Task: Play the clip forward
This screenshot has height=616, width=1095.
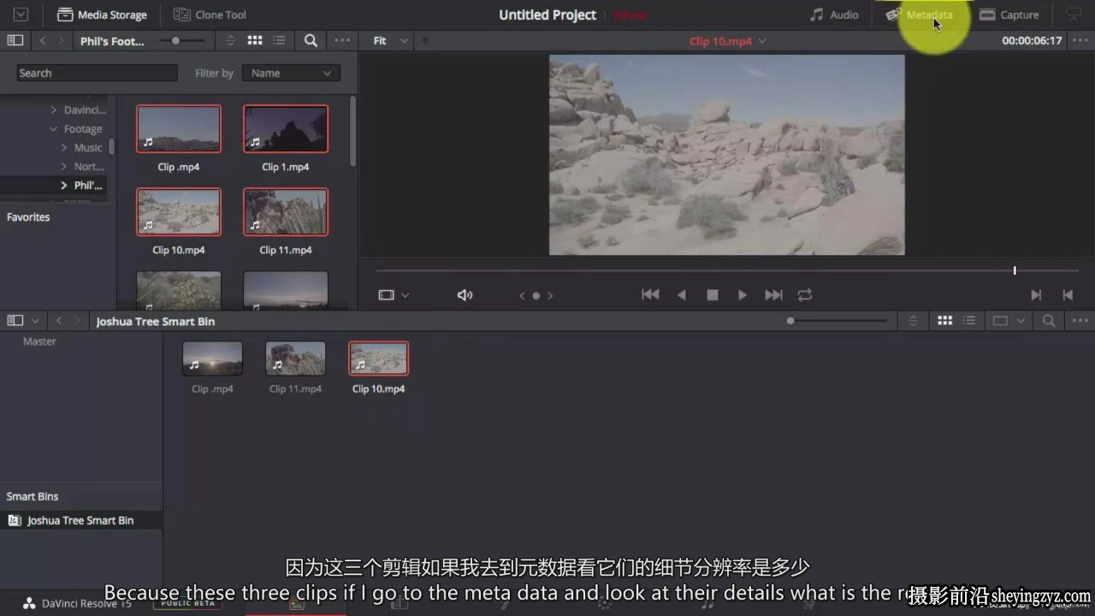Action: (743, 294)
